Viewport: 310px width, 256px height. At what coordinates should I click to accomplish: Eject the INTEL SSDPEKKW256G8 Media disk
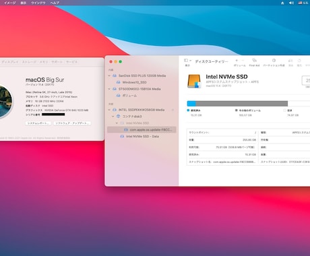(173, 110)
